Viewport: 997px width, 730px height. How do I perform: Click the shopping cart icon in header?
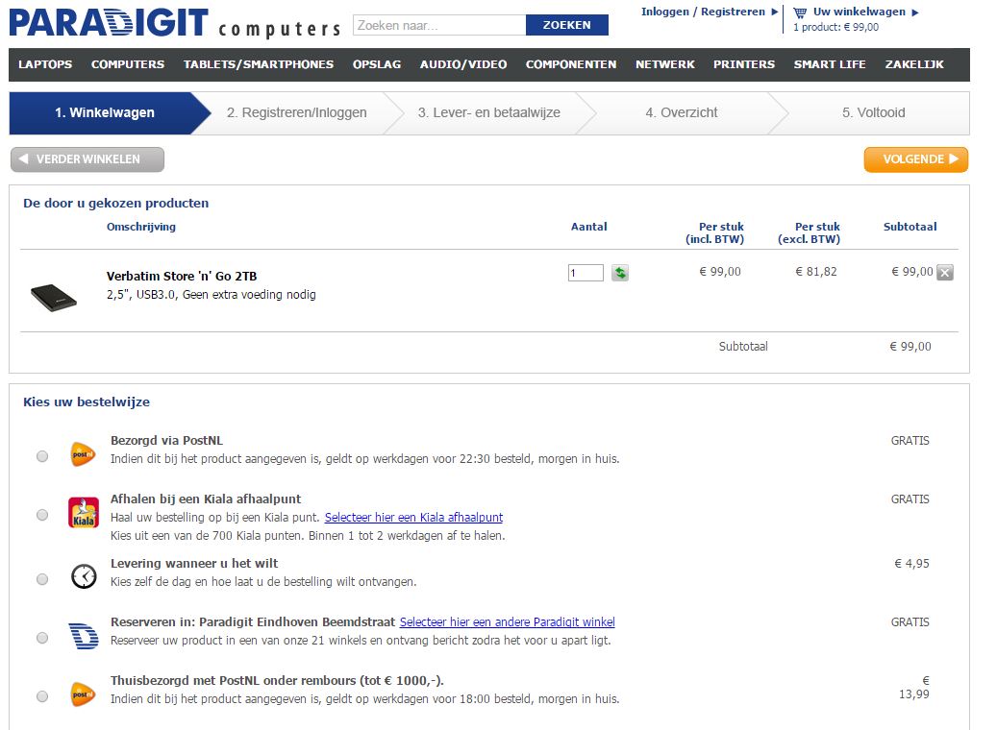point(800,12)
